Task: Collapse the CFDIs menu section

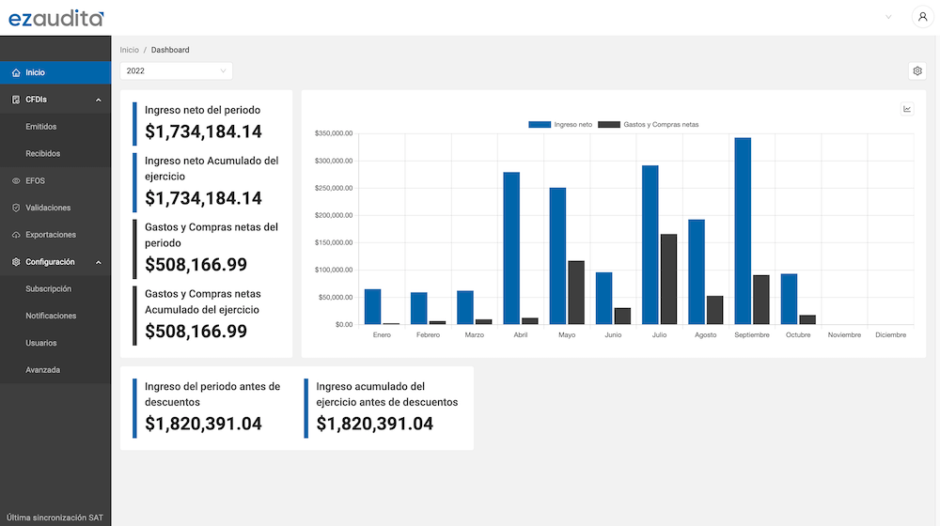Action: click(99, 100)
